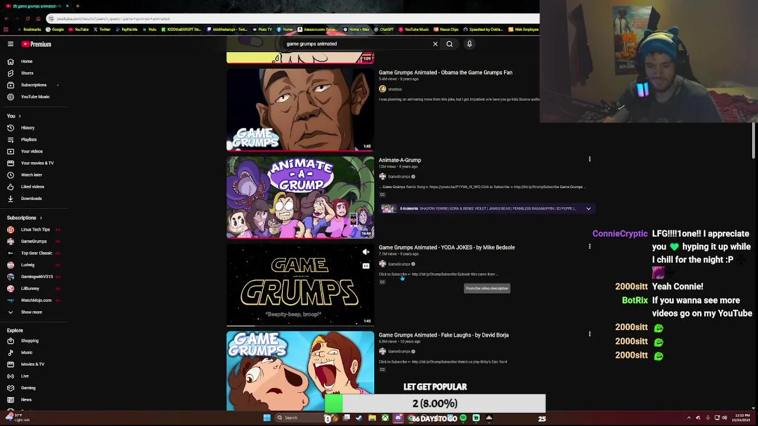Go back in browser toolbar
The width and height of the screenshot is (758, 426).
tap(6, 19)
